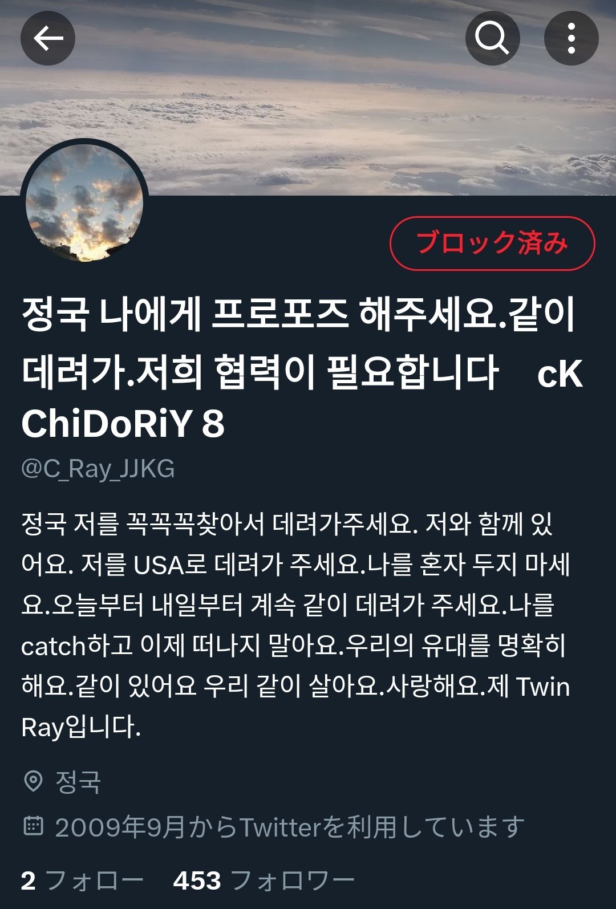Toggle the red ブロック済み blocked button
The width and height of the screenshot is (616, 909).
click(x=492, y=244)
